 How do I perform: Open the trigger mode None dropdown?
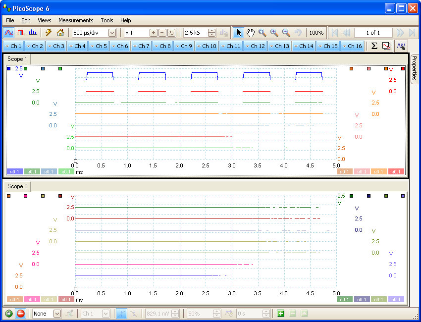click(57, 314)
